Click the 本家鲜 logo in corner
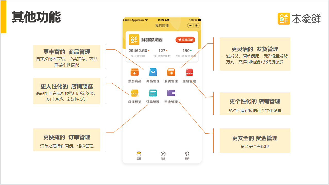The height and width of the screenshot is (185, 329). [x=299, y=19]
